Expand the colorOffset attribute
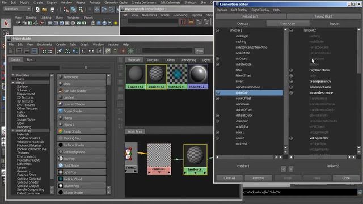Image resolution: width=363 pixels, height=204 pixels. click(x=217, y=98)
